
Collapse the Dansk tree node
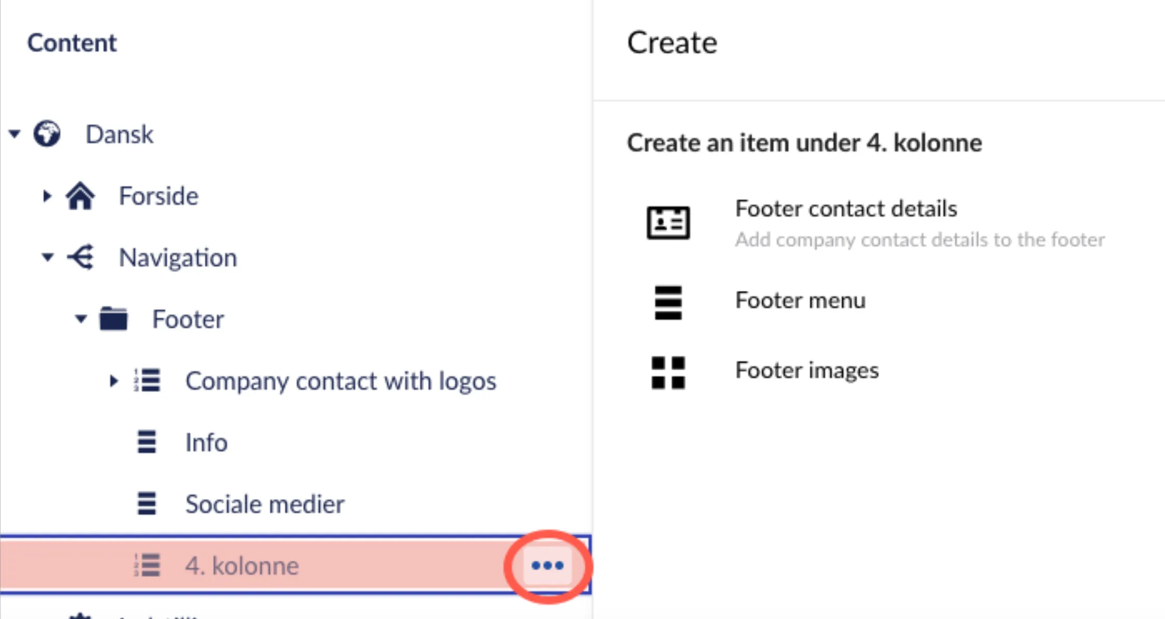tap(15, 134)
